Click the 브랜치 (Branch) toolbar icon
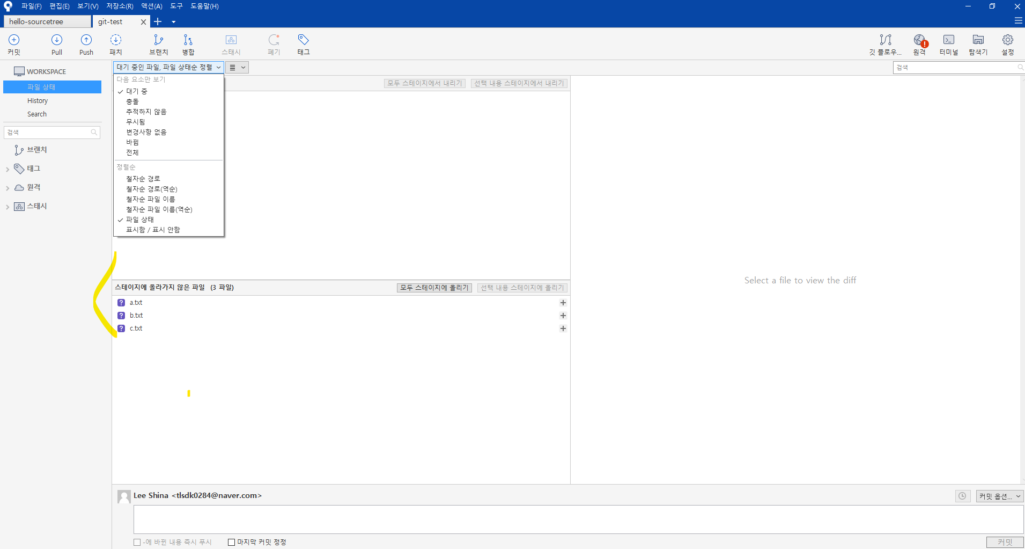The image size is (1025, 549). tap(158, 45)
